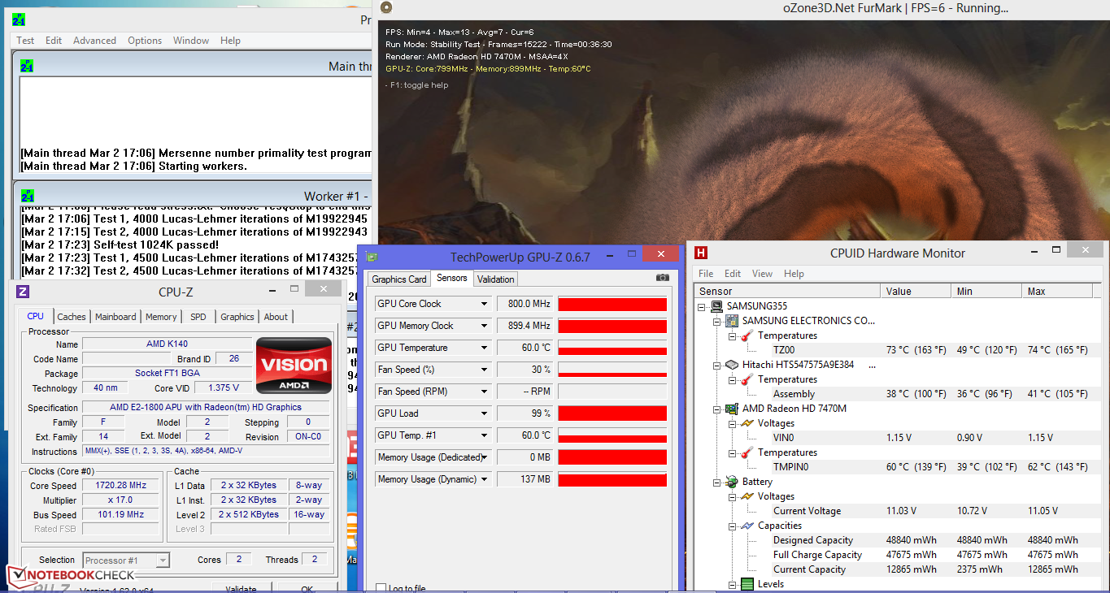Enable the Log to file checkbox

click(381, 588)
